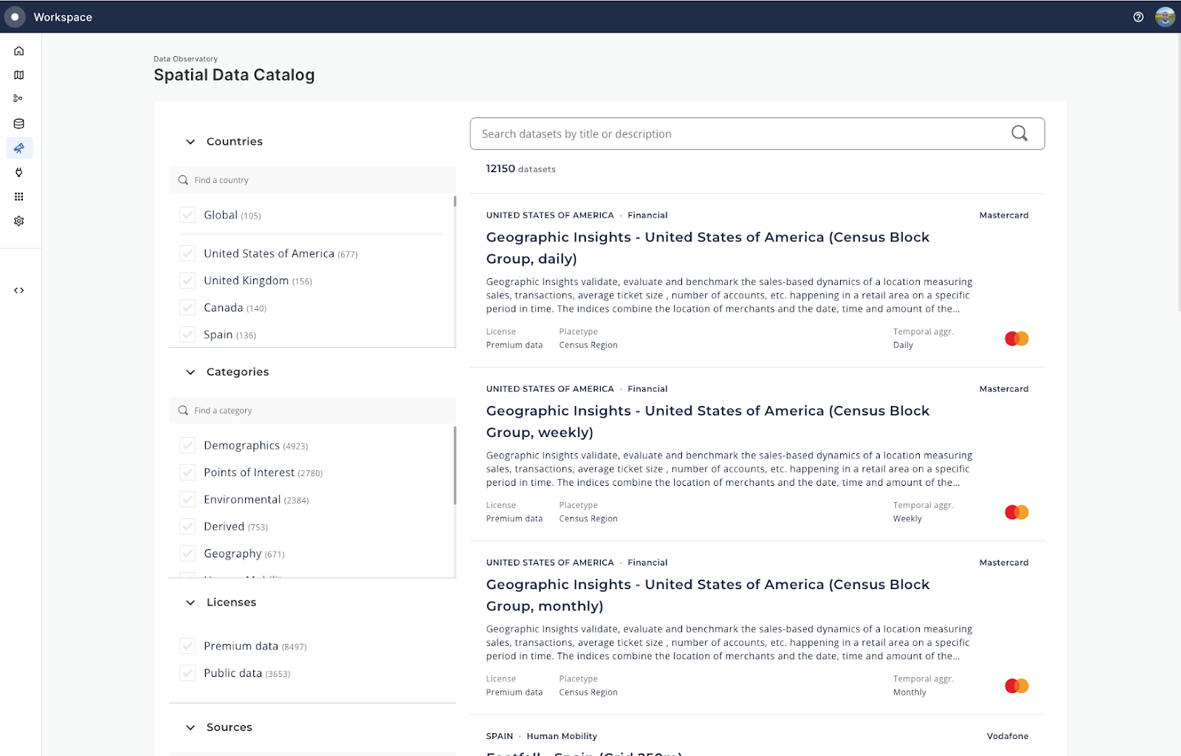Click the dataset search input field
This screenshot has height=756, width=1181.
(738, 134)
